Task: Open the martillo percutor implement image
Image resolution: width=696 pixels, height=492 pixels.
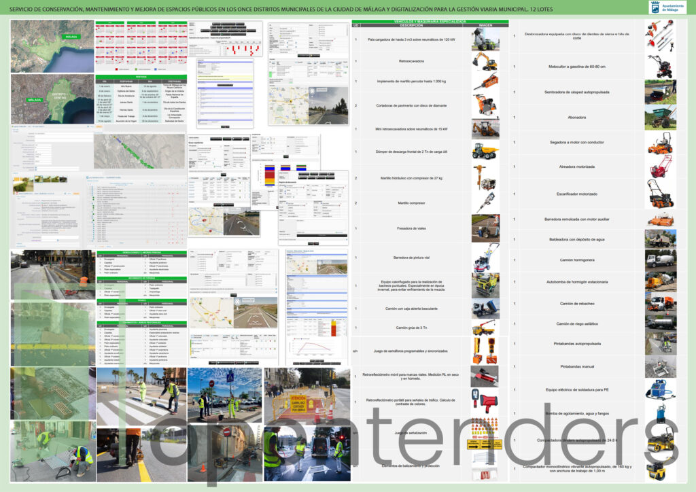Action: click(485, 82)
